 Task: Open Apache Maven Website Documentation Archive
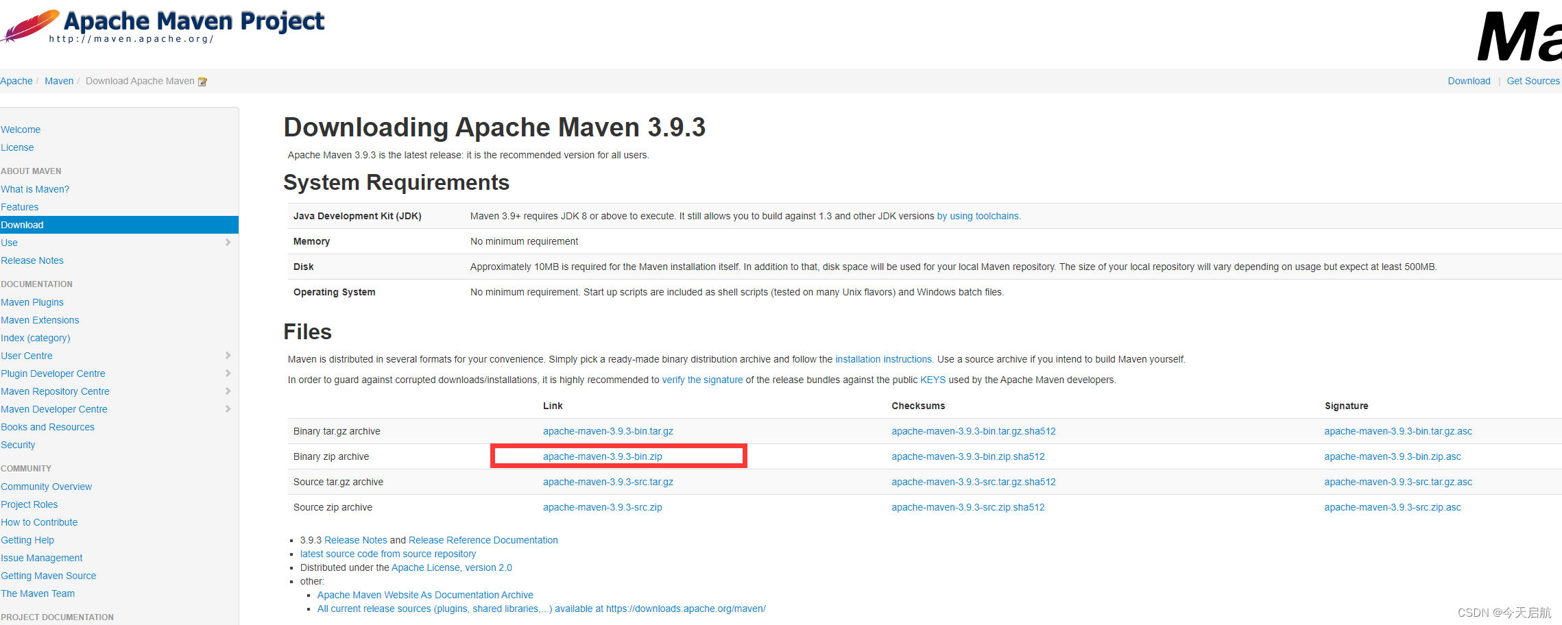425,595
